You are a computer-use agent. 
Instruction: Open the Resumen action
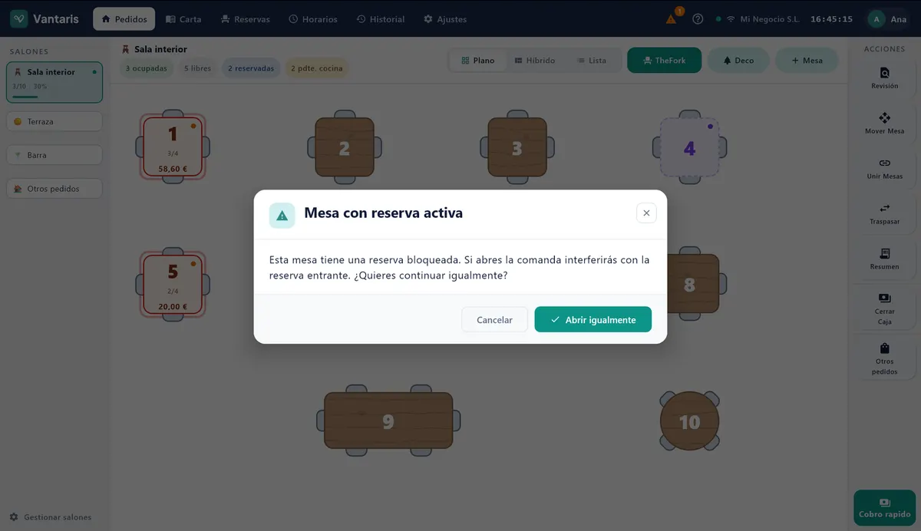884,259
